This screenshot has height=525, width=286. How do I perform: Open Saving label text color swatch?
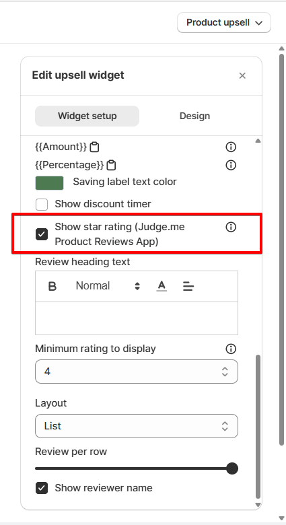[50, 183]
